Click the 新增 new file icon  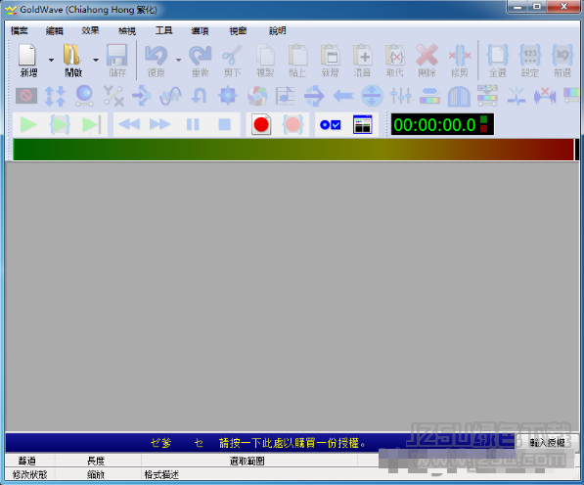27,55
